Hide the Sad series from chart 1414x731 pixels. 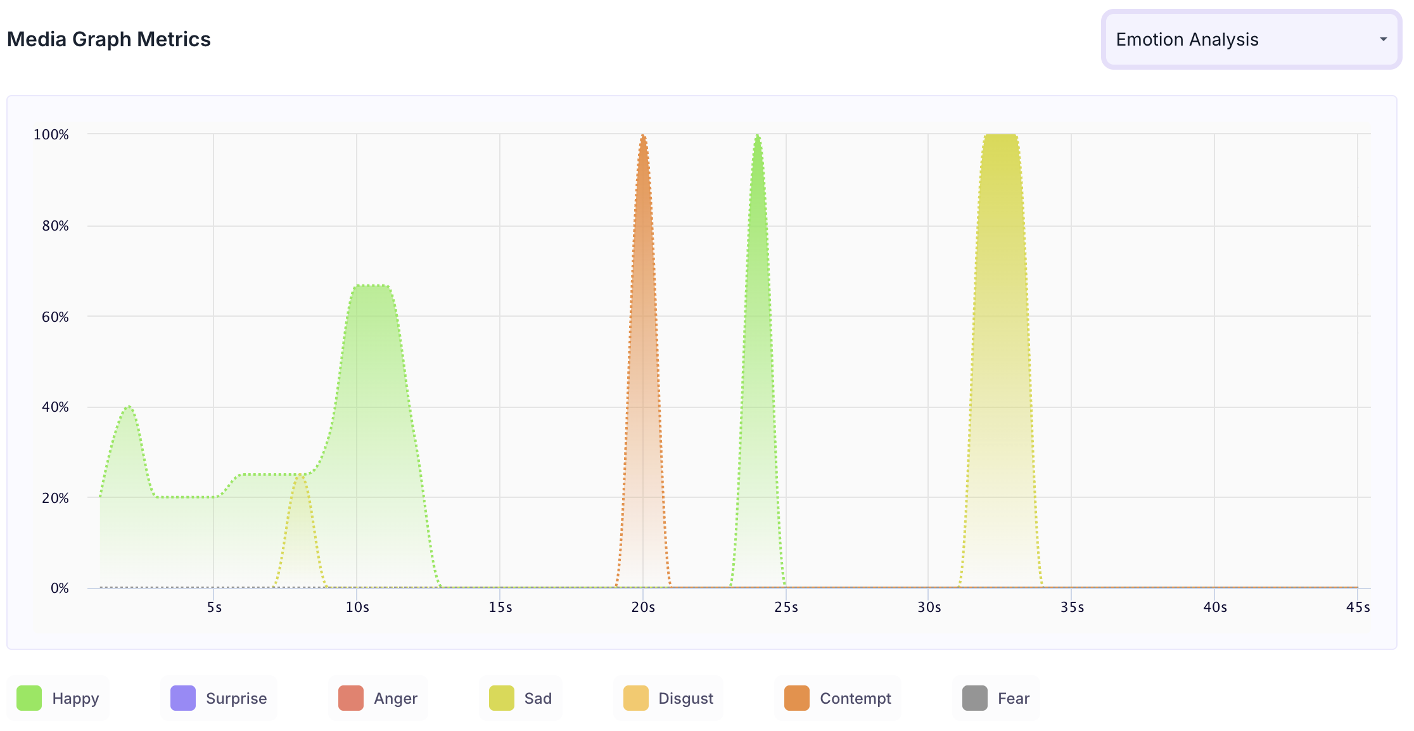coord(521,698)
